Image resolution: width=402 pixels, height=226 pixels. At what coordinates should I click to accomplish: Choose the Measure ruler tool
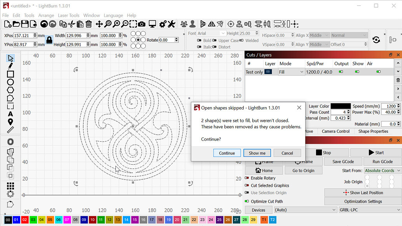click(x=10, y=130)
